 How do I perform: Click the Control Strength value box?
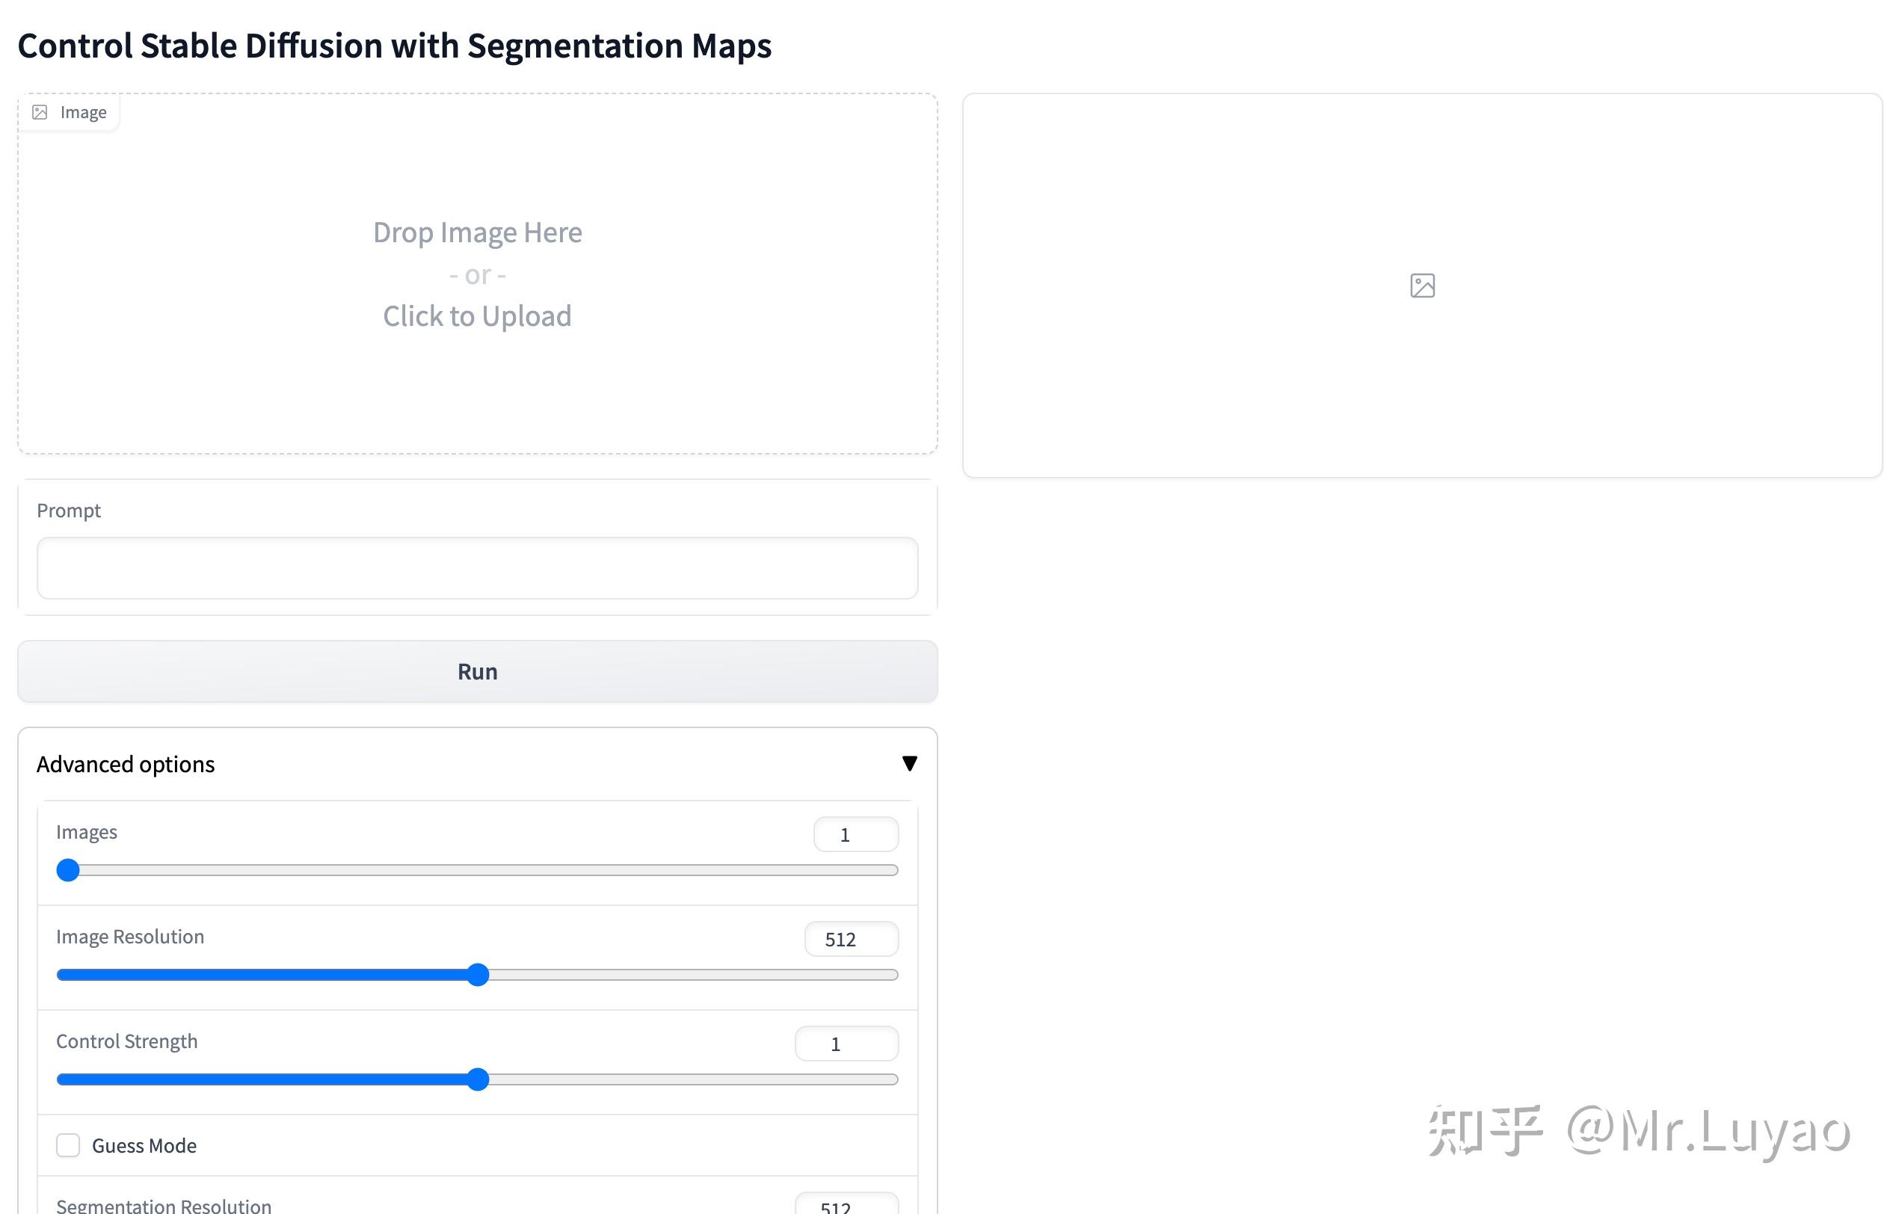click(x=846, y=1044)
